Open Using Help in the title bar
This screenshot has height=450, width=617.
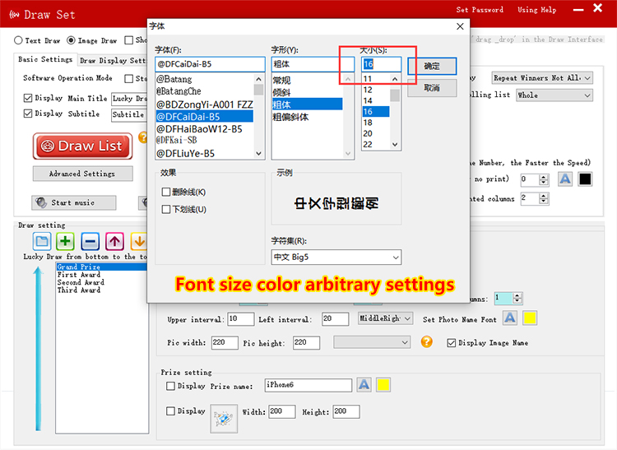coord(536,10)
